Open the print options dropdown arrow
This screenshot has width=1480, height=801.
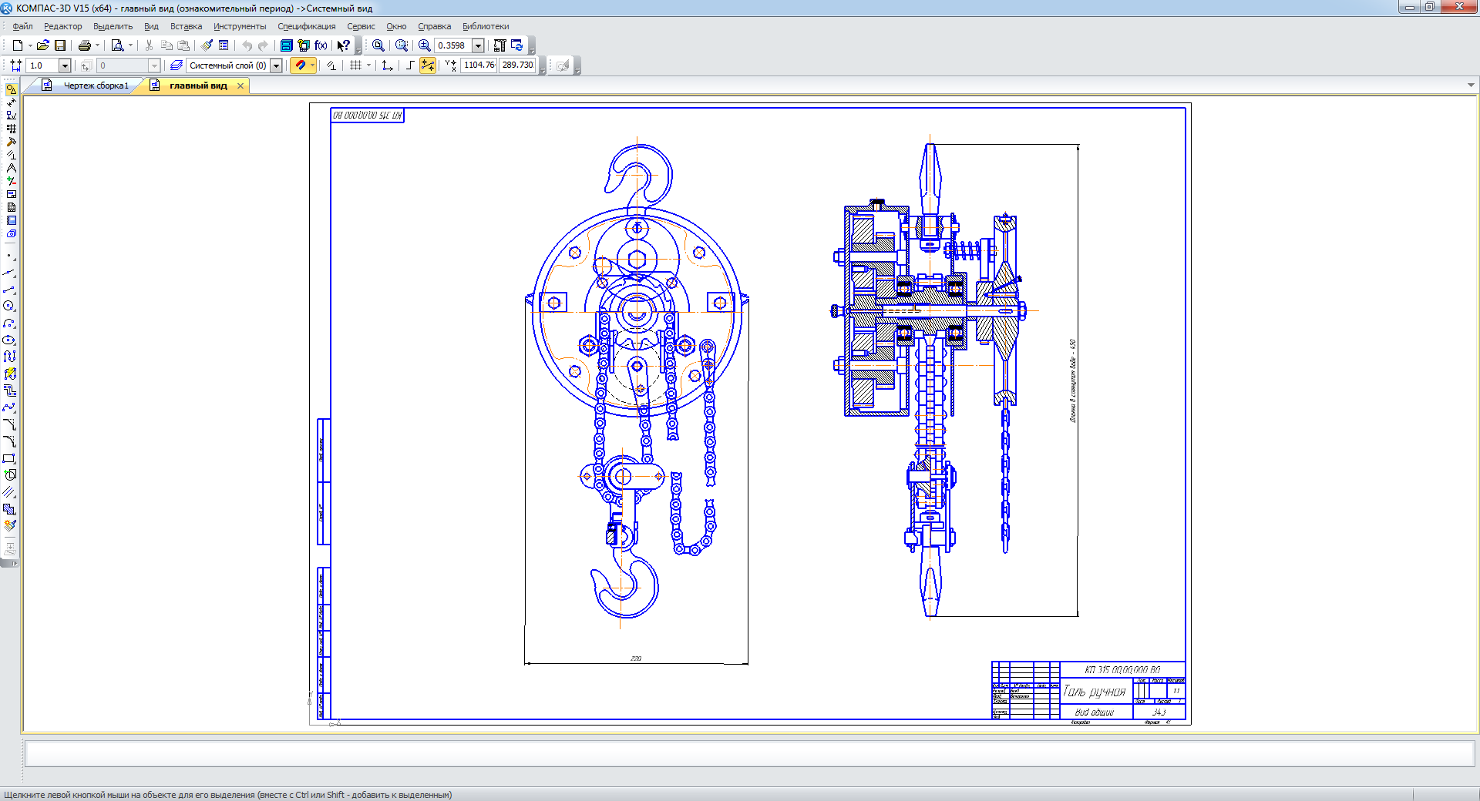[97, 45]
